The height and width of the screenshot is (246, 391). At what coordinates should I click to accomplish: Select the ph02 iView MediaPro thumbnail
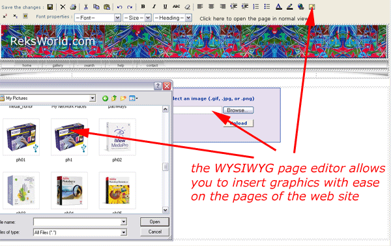coord(117,138)
